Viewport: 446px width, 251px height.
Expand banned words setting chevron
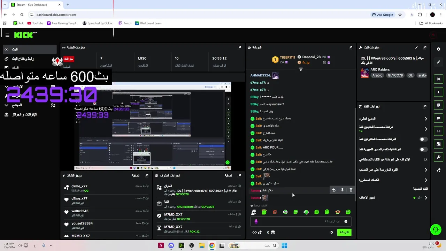coord(425,180)
